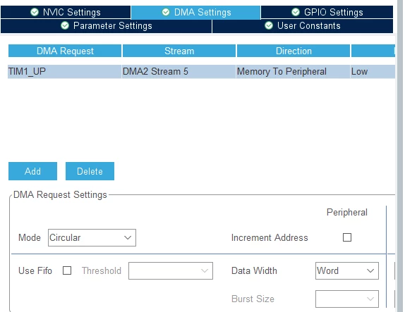Enable the Peripheral Increment Address checkbox
The image size is (405, 312).
(347, 237)
